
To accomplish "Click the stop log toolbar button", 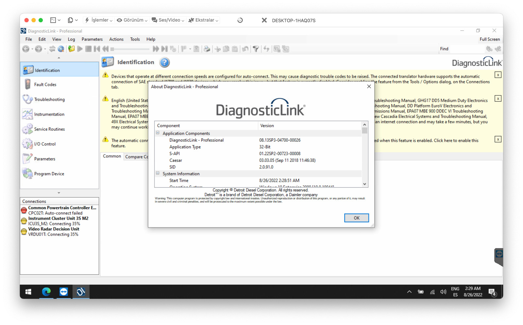I will [88, 49].
